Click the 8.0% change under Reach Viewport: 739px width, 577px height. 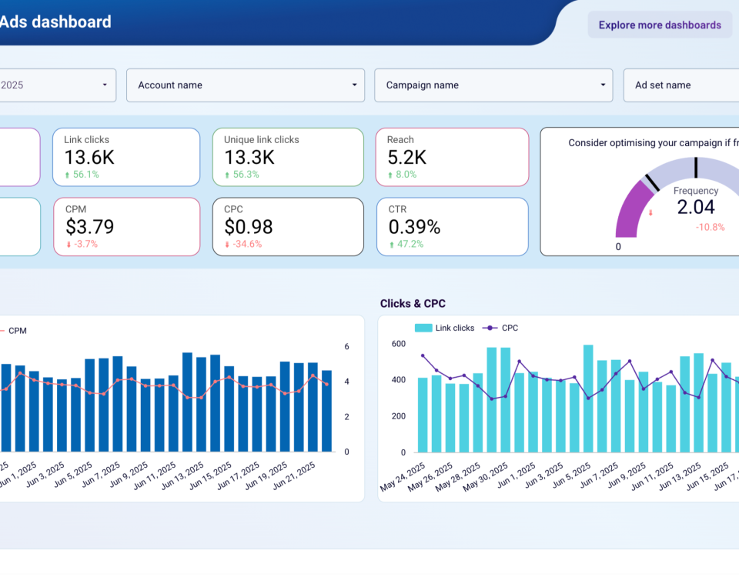406,175
